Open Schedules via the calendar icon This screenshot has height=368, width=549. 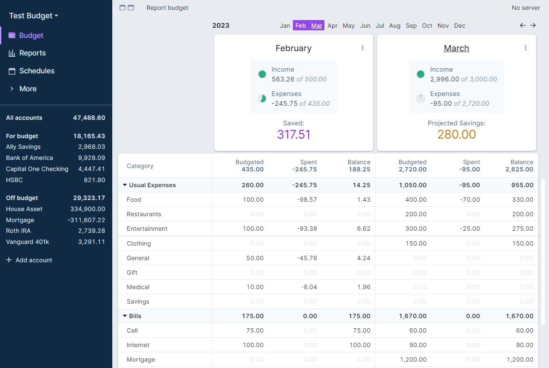point(12,71)
